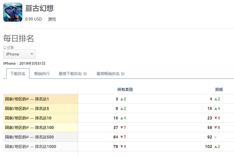Click the red down arrow in 排名达100 所有类别
This screenshot has height=156, width=234.
tap(122, 127)
